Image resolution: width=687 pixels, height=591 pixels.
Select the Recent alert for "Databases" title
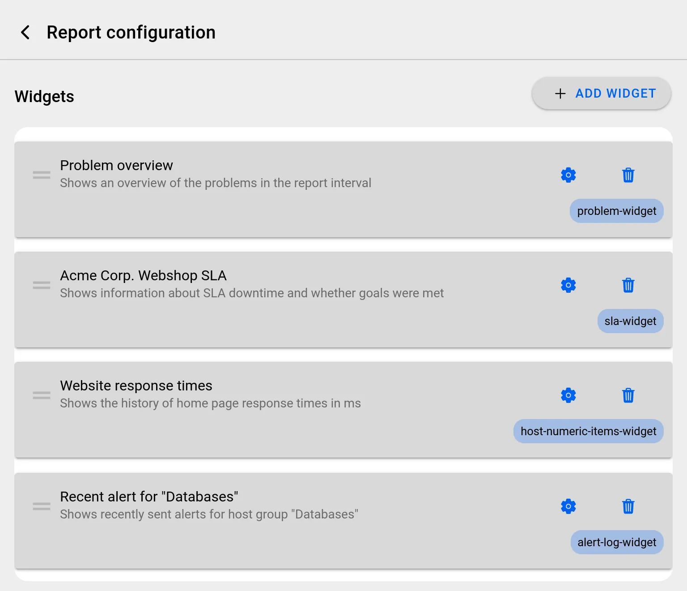pyautogui.click(x=149, y=497)
